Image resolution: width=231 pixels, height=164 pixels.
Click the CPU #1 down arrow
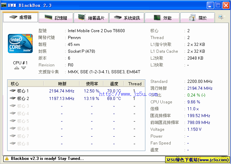24,68
